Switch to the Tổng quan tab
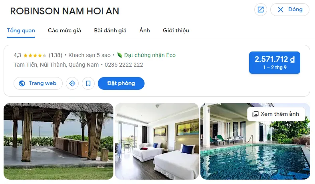The width and height of the screenshot is (315, 184). tap(21, 30)
